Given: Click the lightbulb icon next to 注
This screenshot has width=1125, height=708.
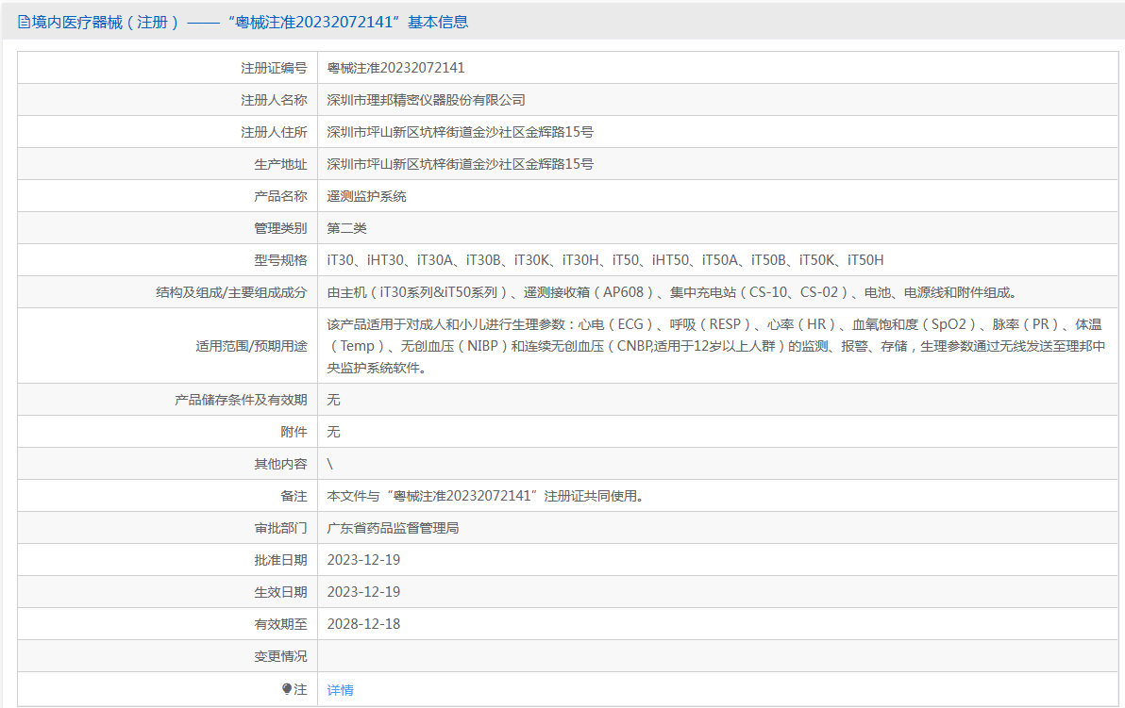Looking at the screenshot, I should click(x=286, y=689).
